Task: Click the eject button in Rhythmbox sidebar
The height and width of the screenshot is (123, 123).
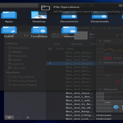Action: pyautogui.click(x=28, y=117)
